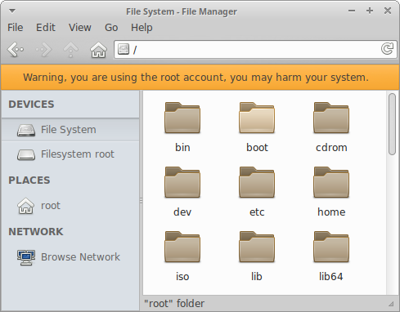Screen dimensions: 400x312
Task: Close the File Manager window
Action: [388, 11]
